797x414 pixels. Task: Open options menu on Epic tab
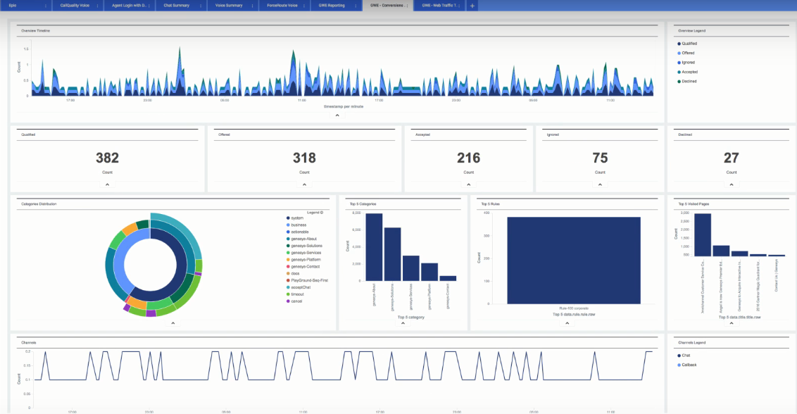(x=46, y=6)
